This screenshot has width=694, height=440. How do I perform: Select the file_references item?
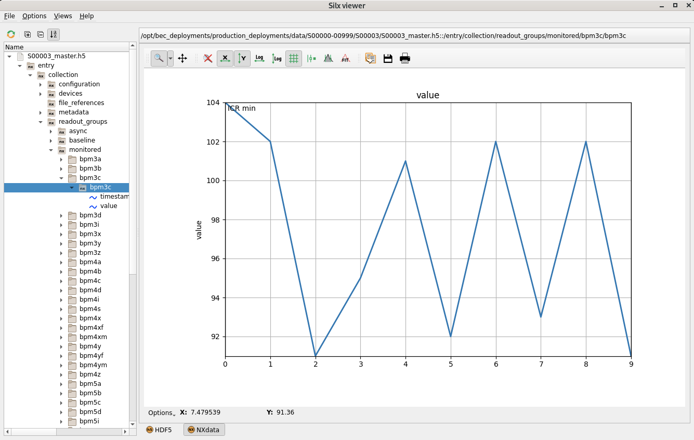pos(81,103)
